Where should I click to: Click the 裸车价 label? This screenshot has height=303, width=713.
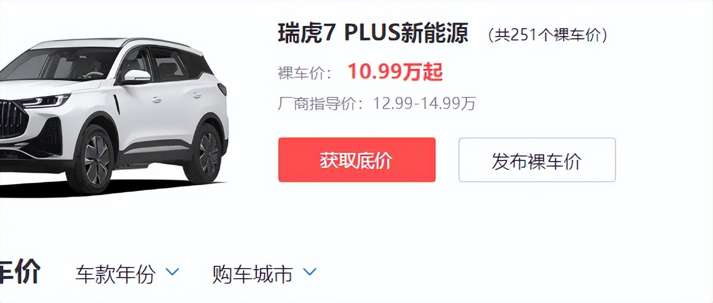tap(304, 73)
